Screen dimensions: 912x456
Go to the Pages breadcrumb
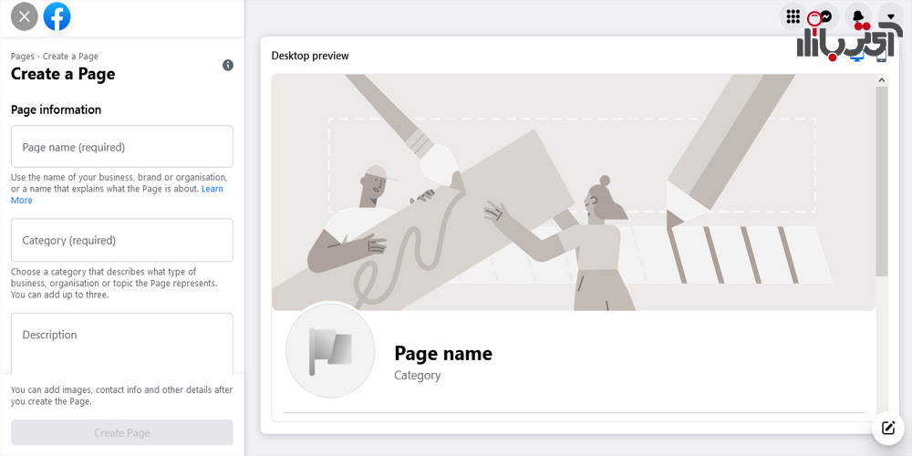(23, 57)
